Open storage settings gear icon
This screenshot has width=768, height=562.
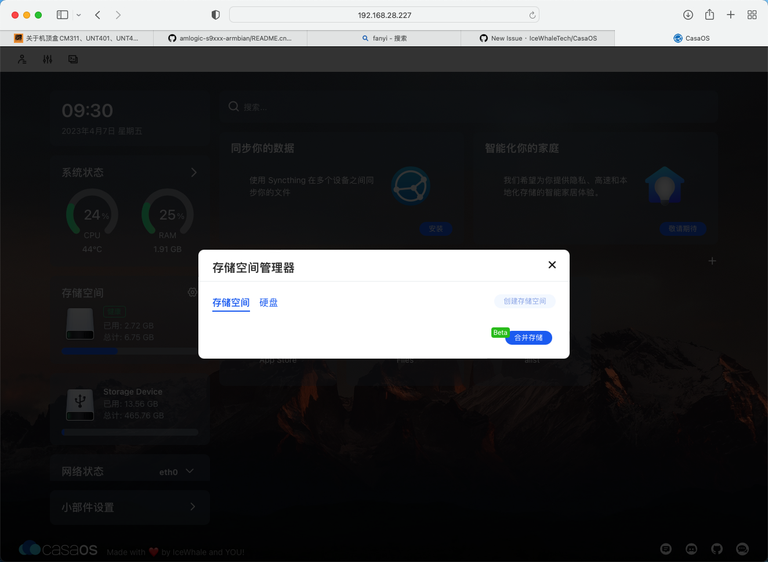coord(193,293)
